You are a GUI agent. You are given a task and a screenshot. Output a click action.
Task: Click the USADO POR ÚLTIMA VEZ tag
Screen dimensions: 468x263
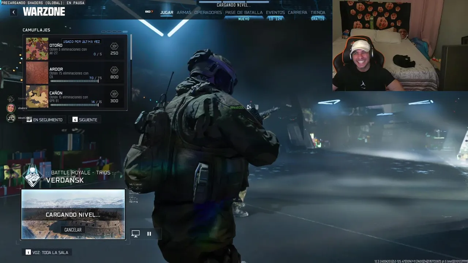(x=82, y=42)
